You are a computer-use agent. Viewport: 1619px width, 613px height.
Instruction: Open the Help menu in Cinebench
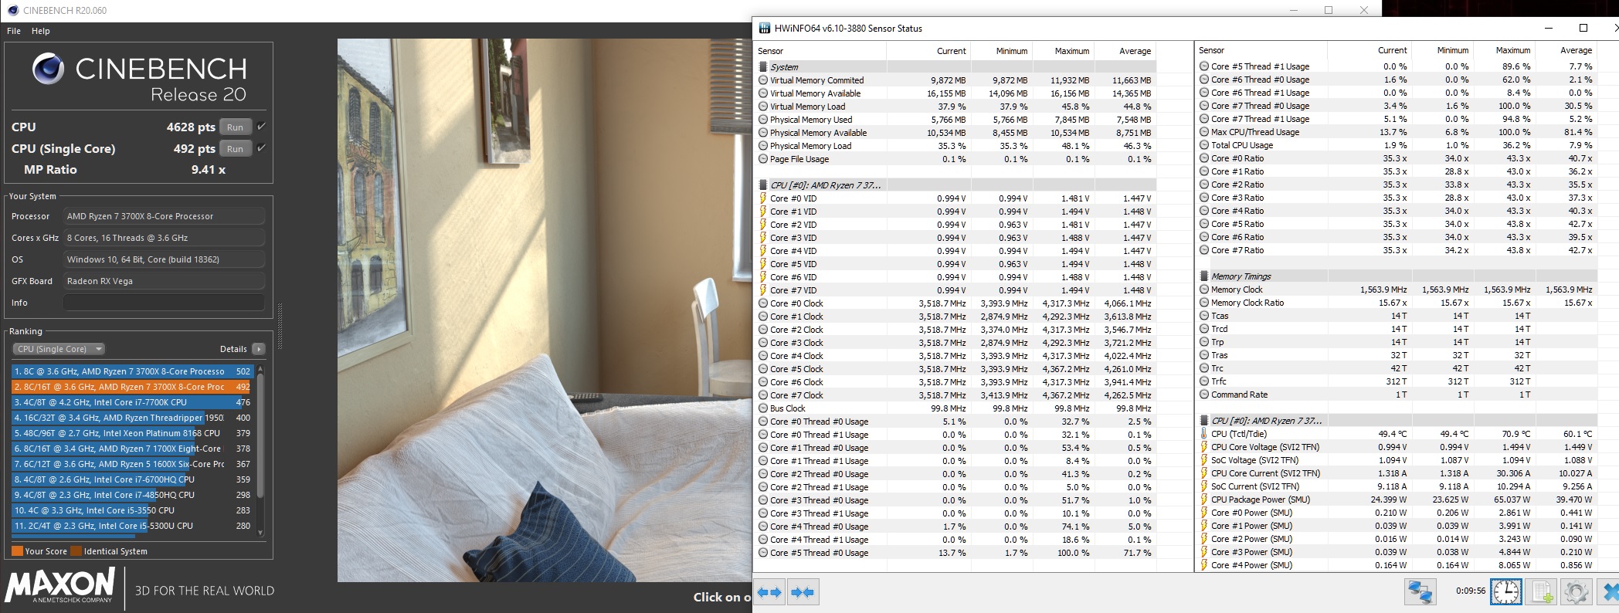point(41,31)
